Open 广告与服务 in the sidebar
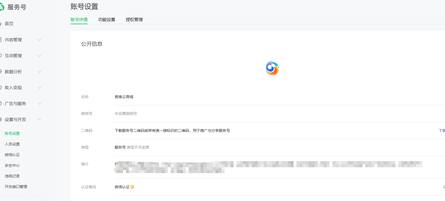This screenshot has width=445, height=201. [15, 104]
